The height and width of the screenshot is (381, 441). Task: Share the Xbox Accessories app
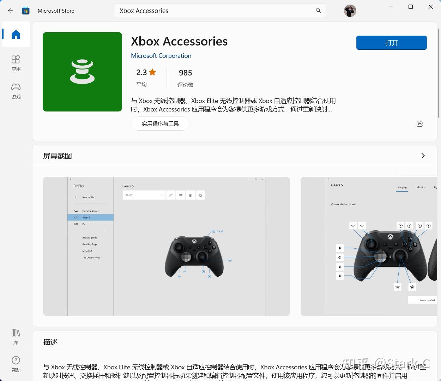click(x=420, y=123)
